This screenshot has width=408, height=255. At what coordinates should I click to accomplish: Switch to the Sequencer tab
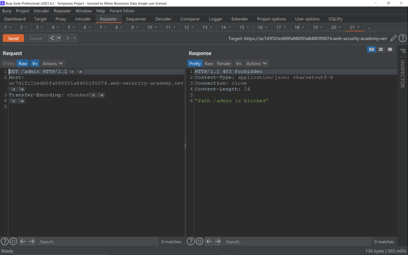[x=136, y=19]
